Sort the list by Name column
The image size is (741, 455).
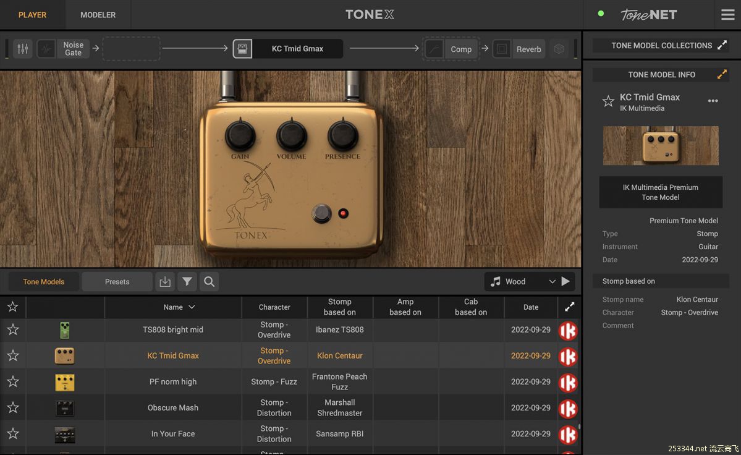pyautogui.click(x=173, y=307)
